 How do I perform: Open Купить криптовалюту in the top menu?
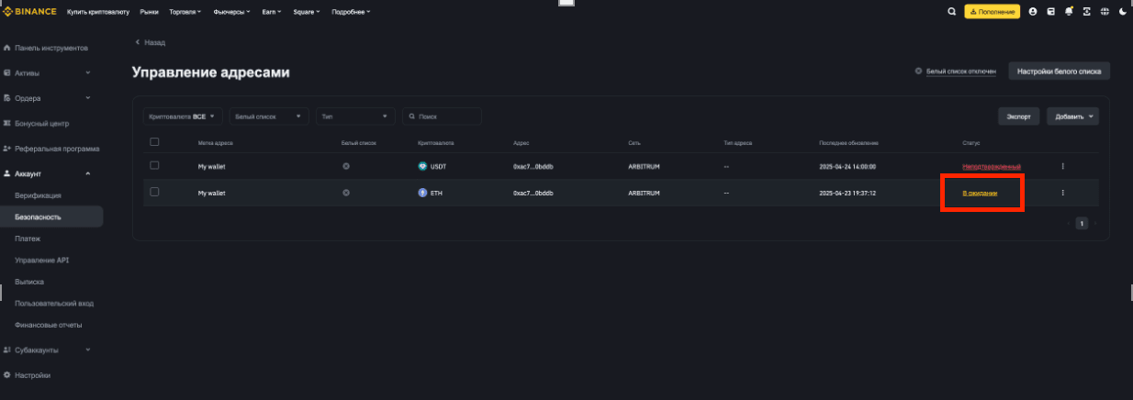(x=98, y=11)
